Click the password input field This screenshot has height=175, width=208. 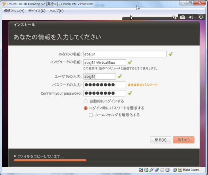point(105,85)
